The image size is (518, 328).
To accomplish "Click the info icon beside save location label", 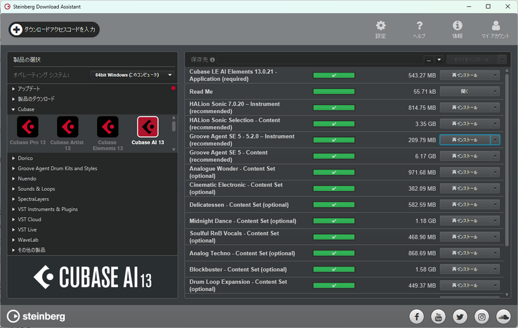I will [x=212, y=60].
